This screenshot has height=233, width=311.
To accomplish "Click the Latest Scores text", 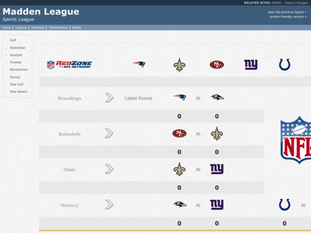I will [138, 98].
